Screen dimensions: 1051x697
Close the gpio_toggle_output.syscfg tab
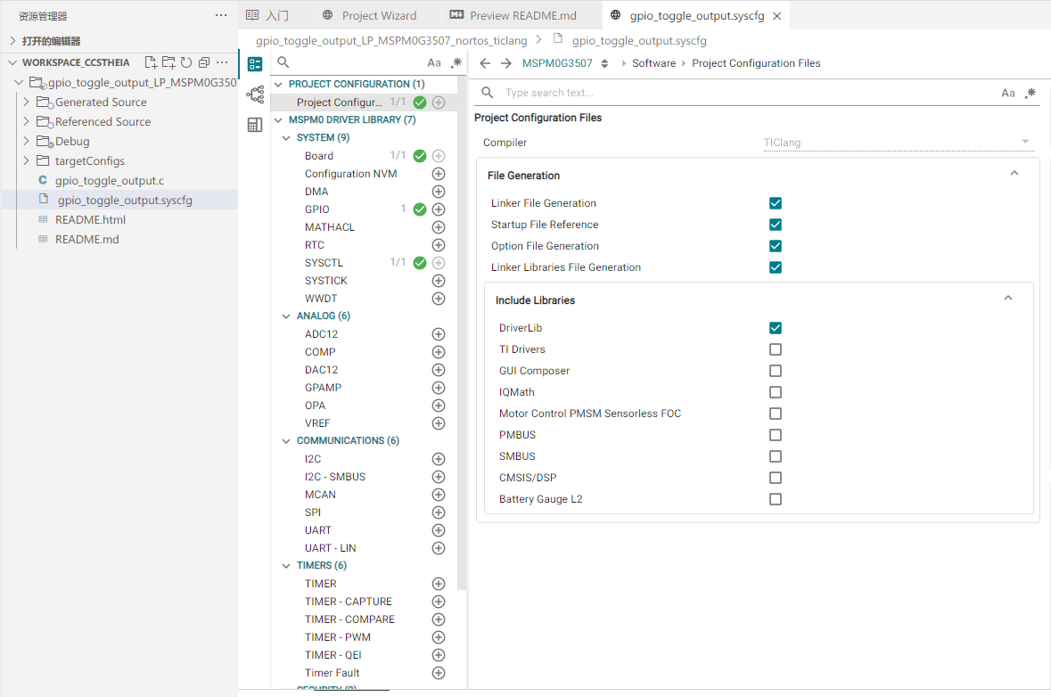(x=776, y=16)
